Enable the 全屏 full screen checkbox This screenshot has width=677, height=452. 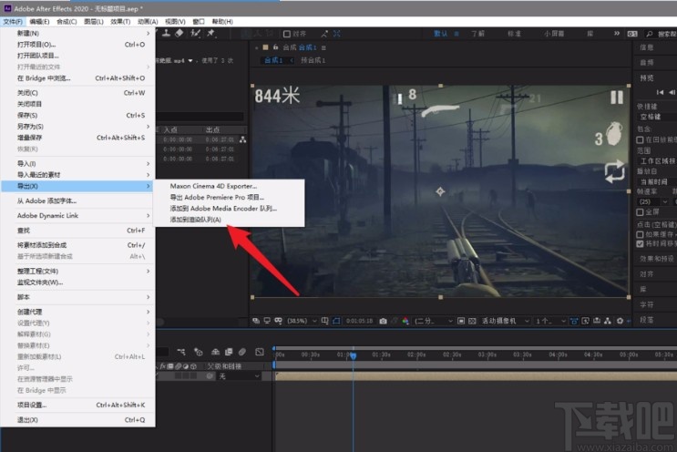click(640, 211)
